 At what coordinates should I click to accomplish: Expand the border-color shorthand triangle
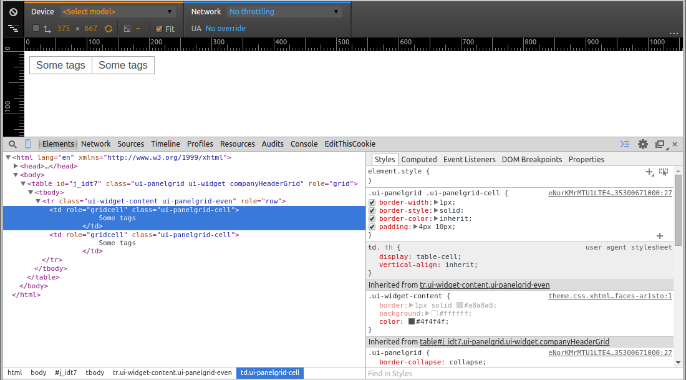click(x=436, y=219)
